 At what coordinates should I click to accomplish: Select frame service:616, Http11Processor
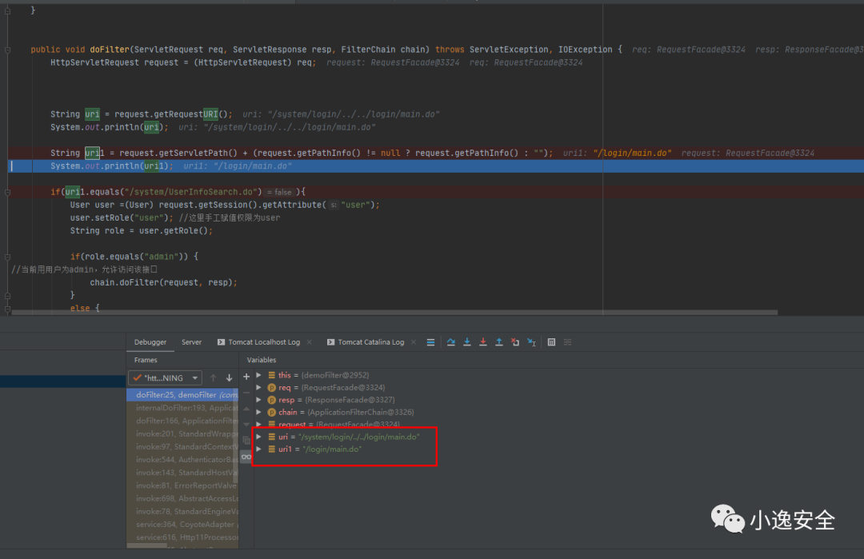182,537
